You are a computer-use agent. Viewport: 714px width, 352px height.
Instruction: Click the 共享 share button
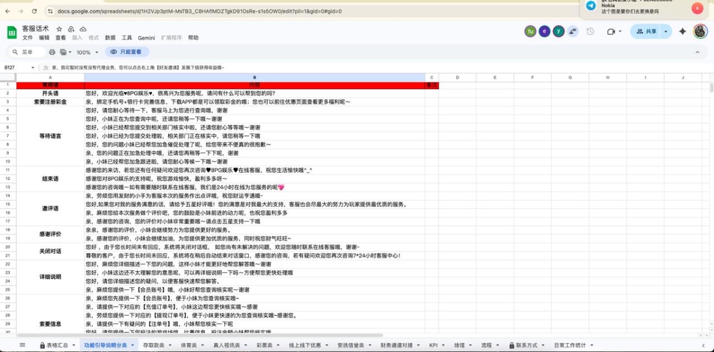646,31
